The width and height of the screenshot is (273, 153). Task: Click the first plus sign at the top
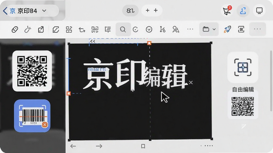tap(147, 11)
